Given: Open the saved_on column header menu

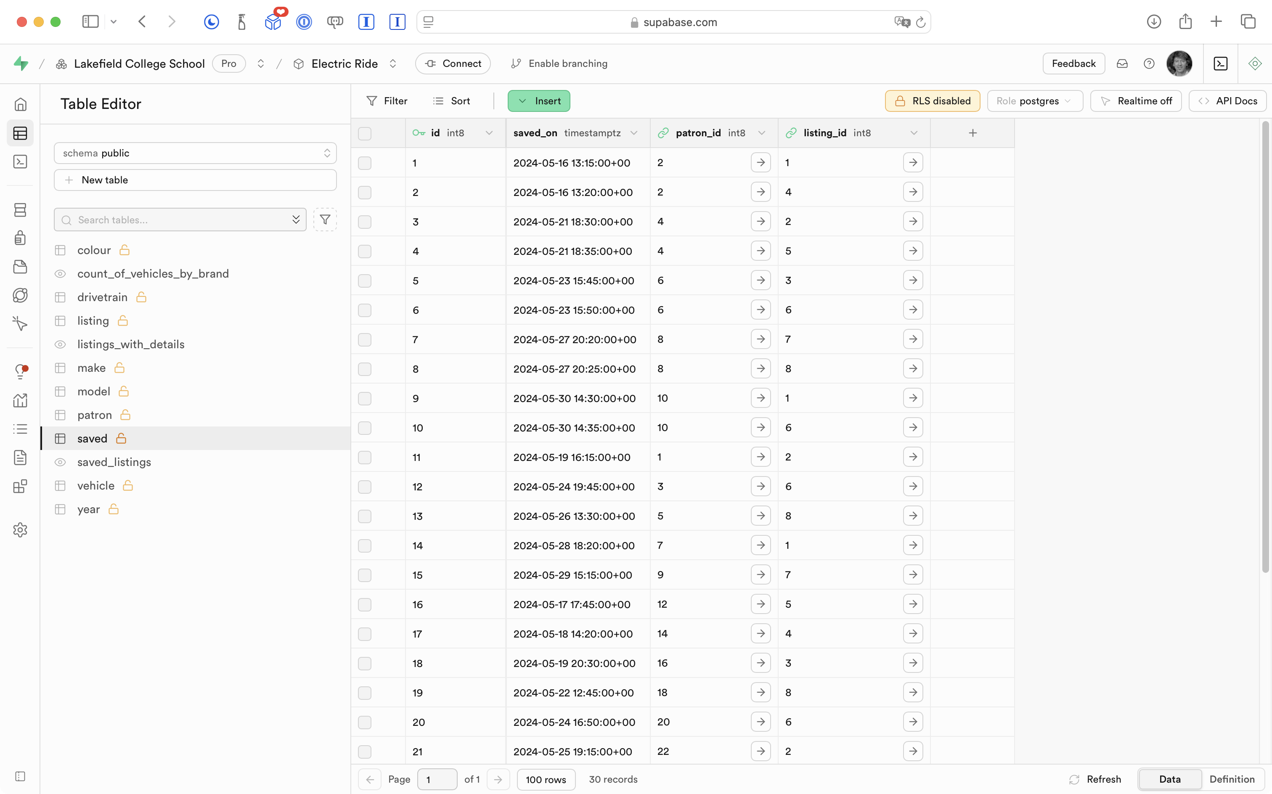Looking at the screenshot, I should point(634,133).
